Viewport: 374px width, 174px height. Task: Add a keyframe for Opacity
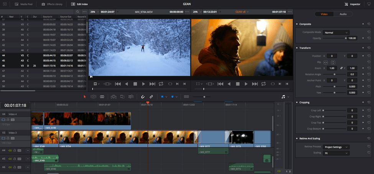tap(363, 38)
